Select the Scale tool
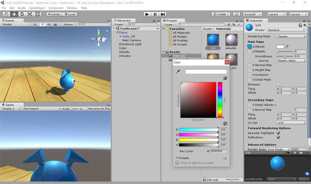This screenshot has height=184, width=311. (x=30, y=14)
